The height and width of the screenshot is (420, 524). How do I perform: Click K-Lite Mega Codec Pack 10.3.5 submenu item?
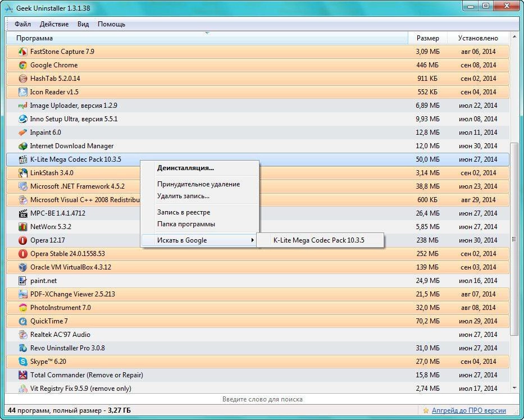coord(320,240)
